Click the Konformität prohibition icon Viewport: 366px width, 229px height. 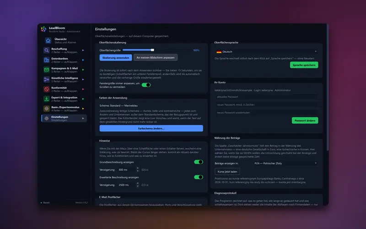pyautogui.click(x=47, y=89)
